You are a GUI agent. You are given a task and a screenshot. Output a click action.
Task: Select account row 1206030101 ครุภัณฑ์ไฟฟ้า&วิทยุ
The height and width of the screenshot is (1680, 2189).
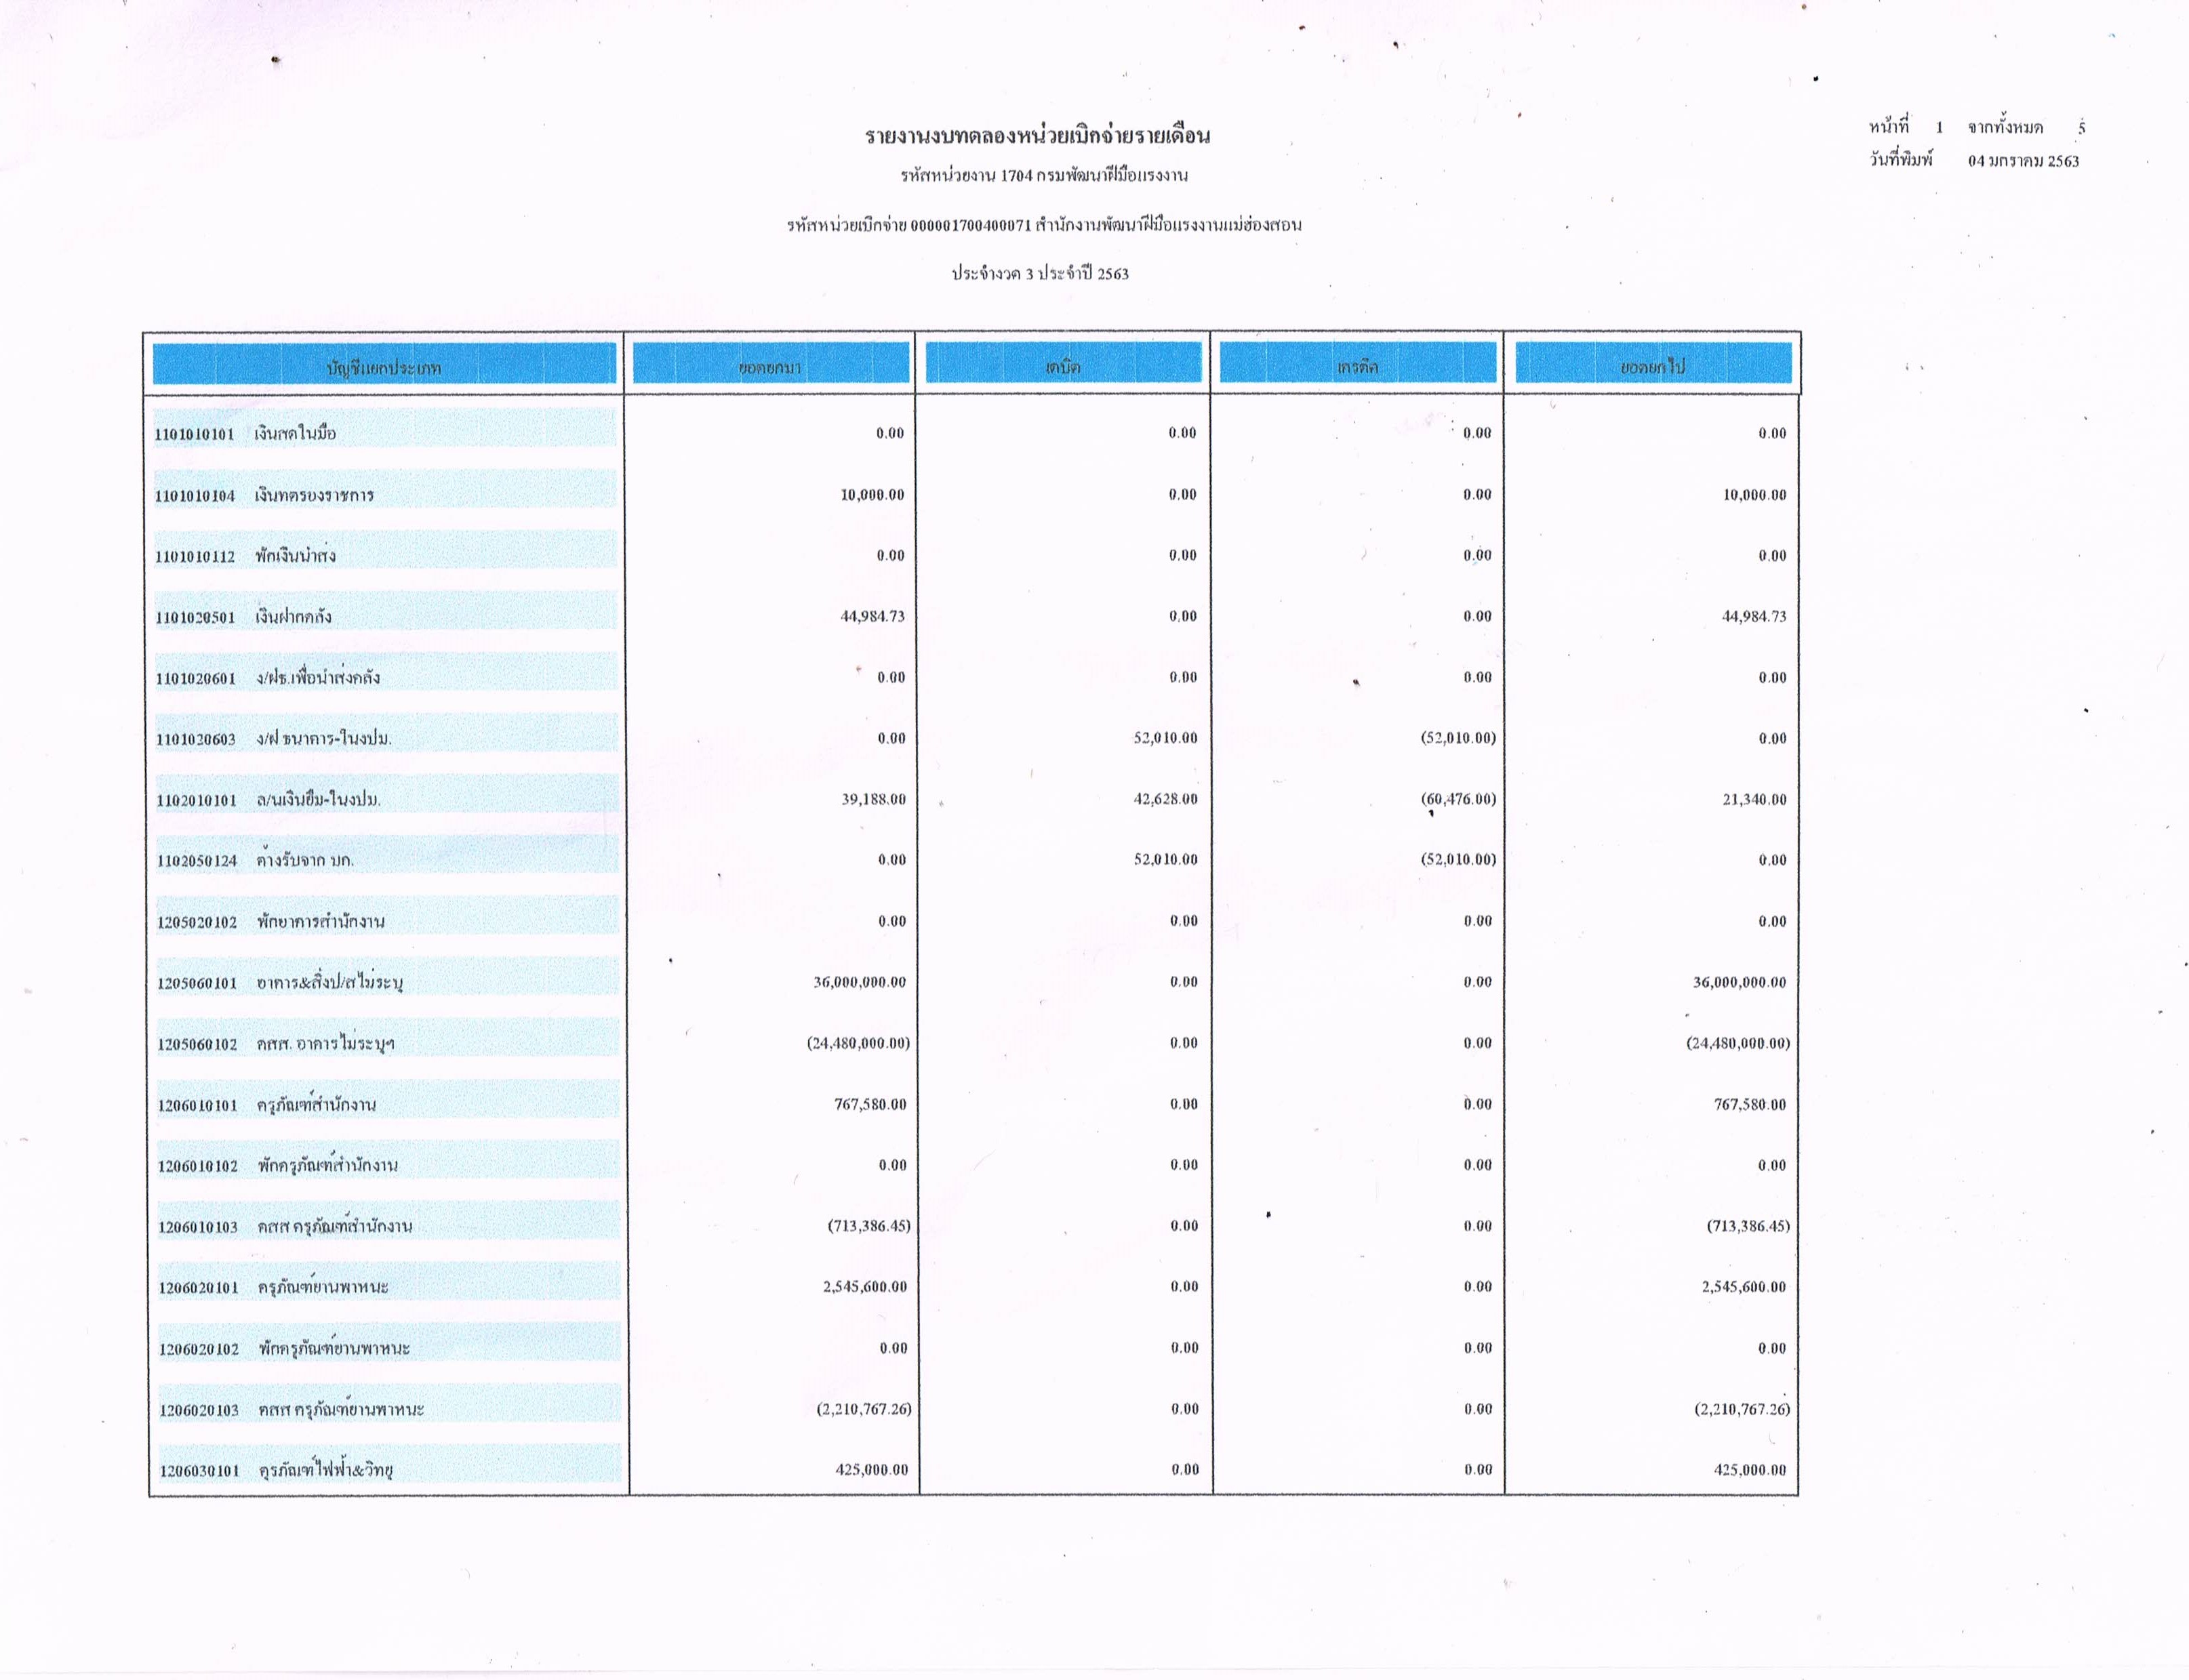click(387, 1470)
